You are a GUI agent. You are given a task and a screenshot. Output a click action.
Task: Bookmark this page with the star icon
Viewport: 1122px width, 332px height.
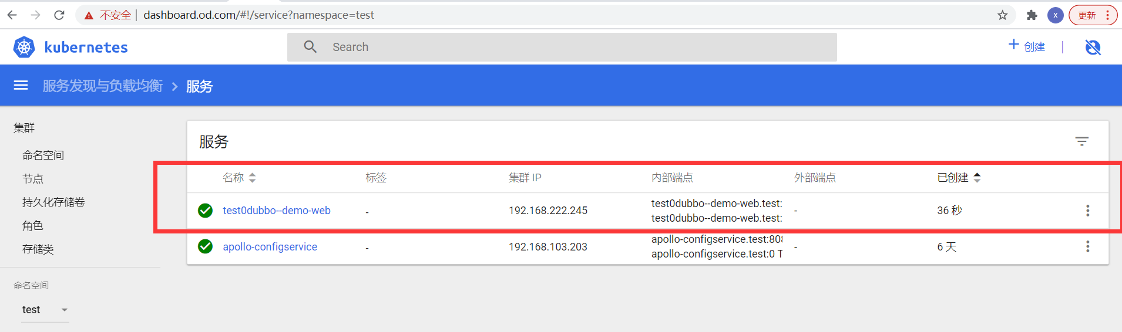point(1002,15)
